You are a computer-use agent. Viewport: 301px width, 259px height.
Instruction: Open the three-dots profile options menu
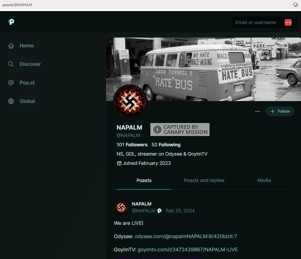coord(257,111)
